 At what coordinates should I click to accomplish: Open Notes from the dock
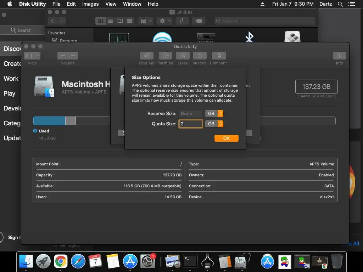point(113,261)
